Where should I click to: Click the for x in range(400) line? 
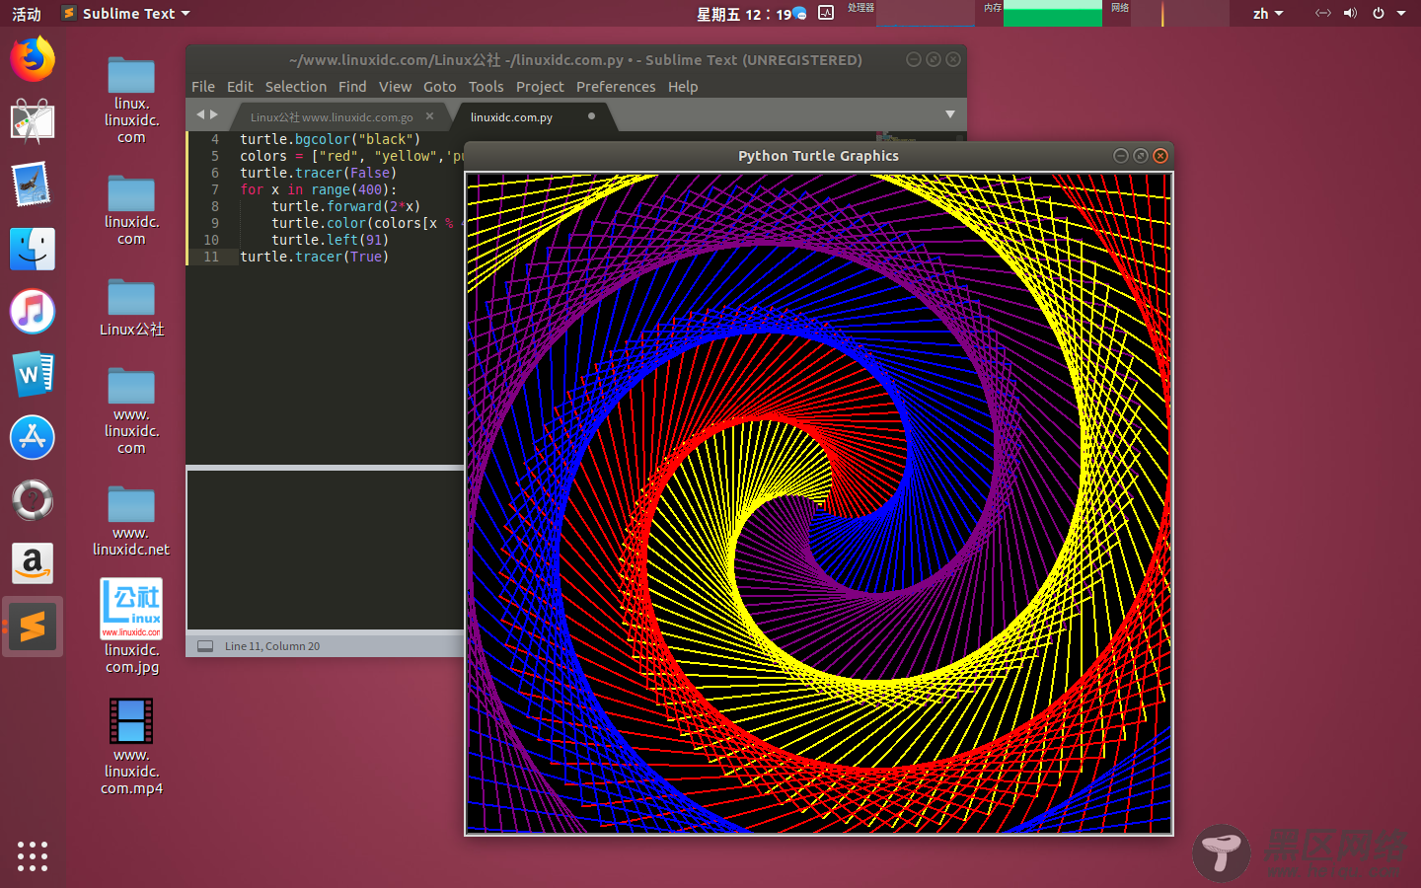coord(319,189)
